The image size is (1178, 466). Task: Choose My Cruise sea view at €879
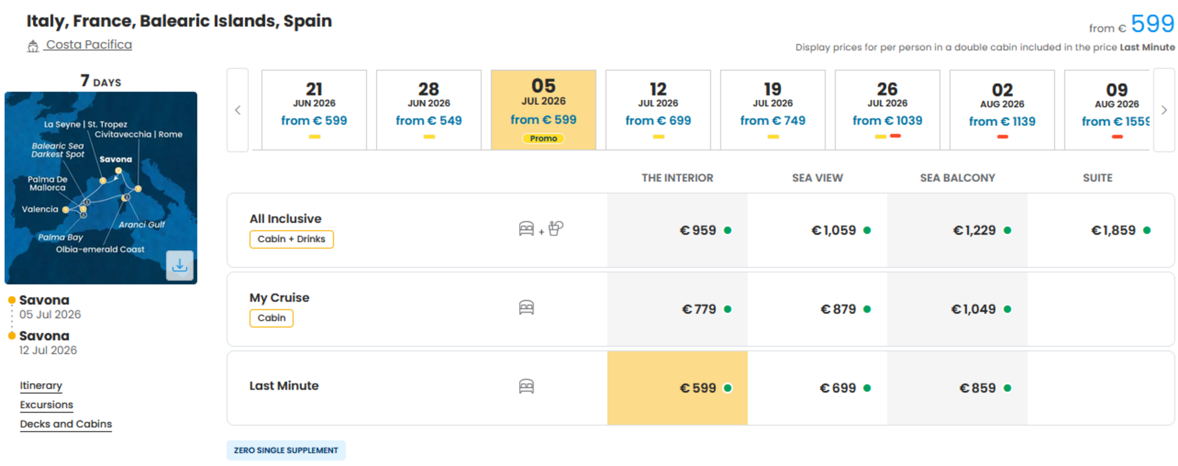click(x=817, y=309)
